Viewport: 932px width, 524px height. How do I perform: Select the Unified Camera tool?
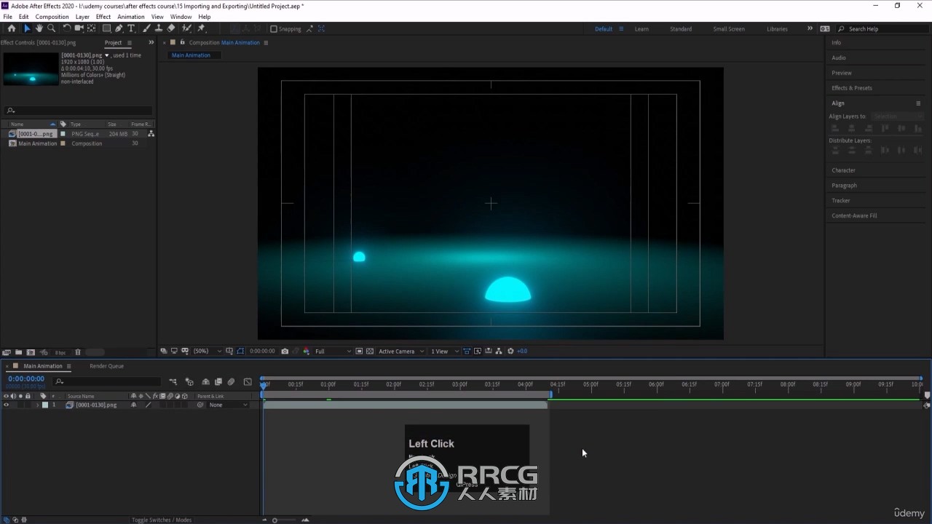(79, 28)
